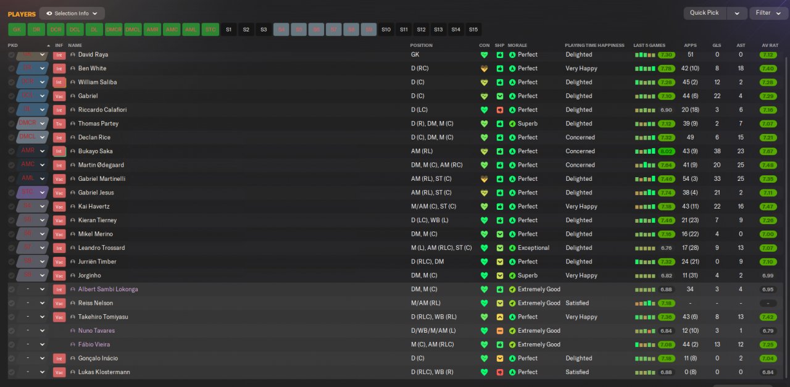Select the S1 substitute slot
Viewport: 790px width, 387px height.
(228, 29)
